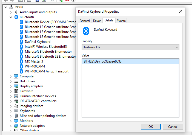Select WH-1000XM4 Avrcp Transport device
Viewport: 192px width, 135px height.
(47, 71)
